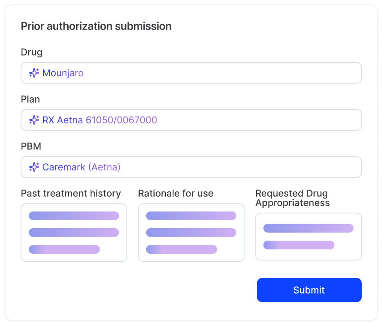
Task: Select the Mounjaro drug value
Action: (63, 73)
